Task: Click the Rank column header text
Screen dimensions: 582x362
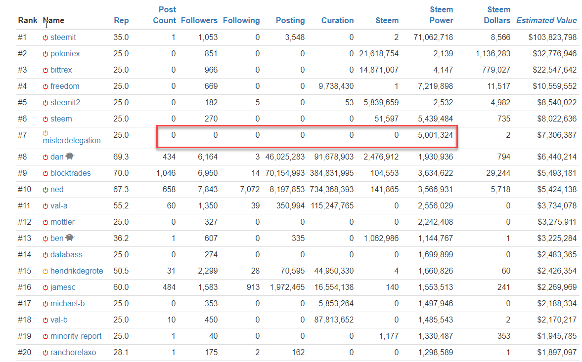Action: tap(28, 21)
